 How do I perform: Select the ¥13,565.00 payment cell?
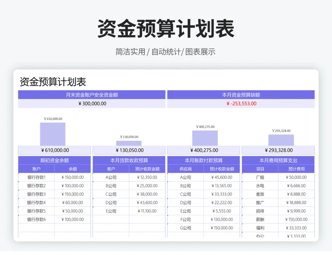click(x=222, y=186)
